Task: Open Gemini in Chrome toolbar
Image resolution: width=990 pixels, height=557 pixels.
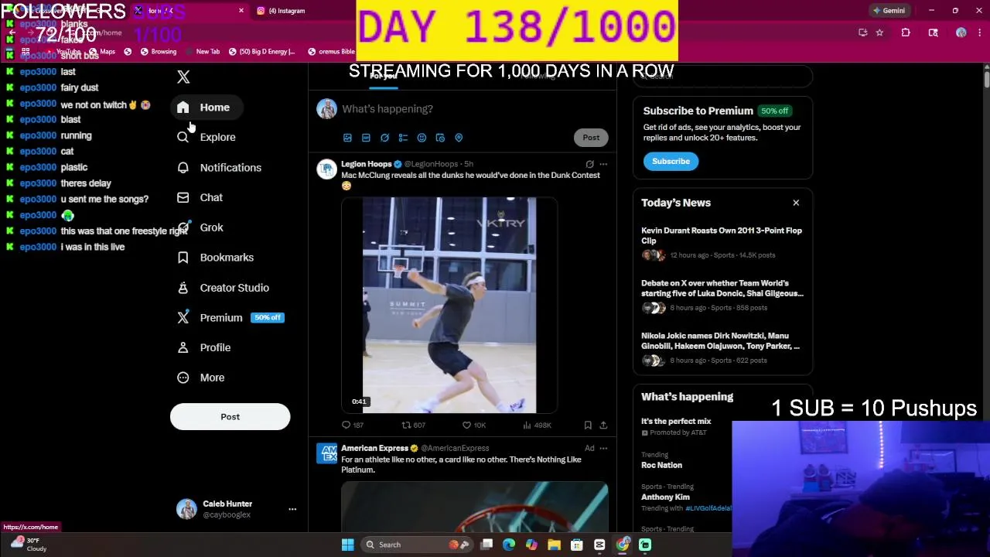Action: 889,11
